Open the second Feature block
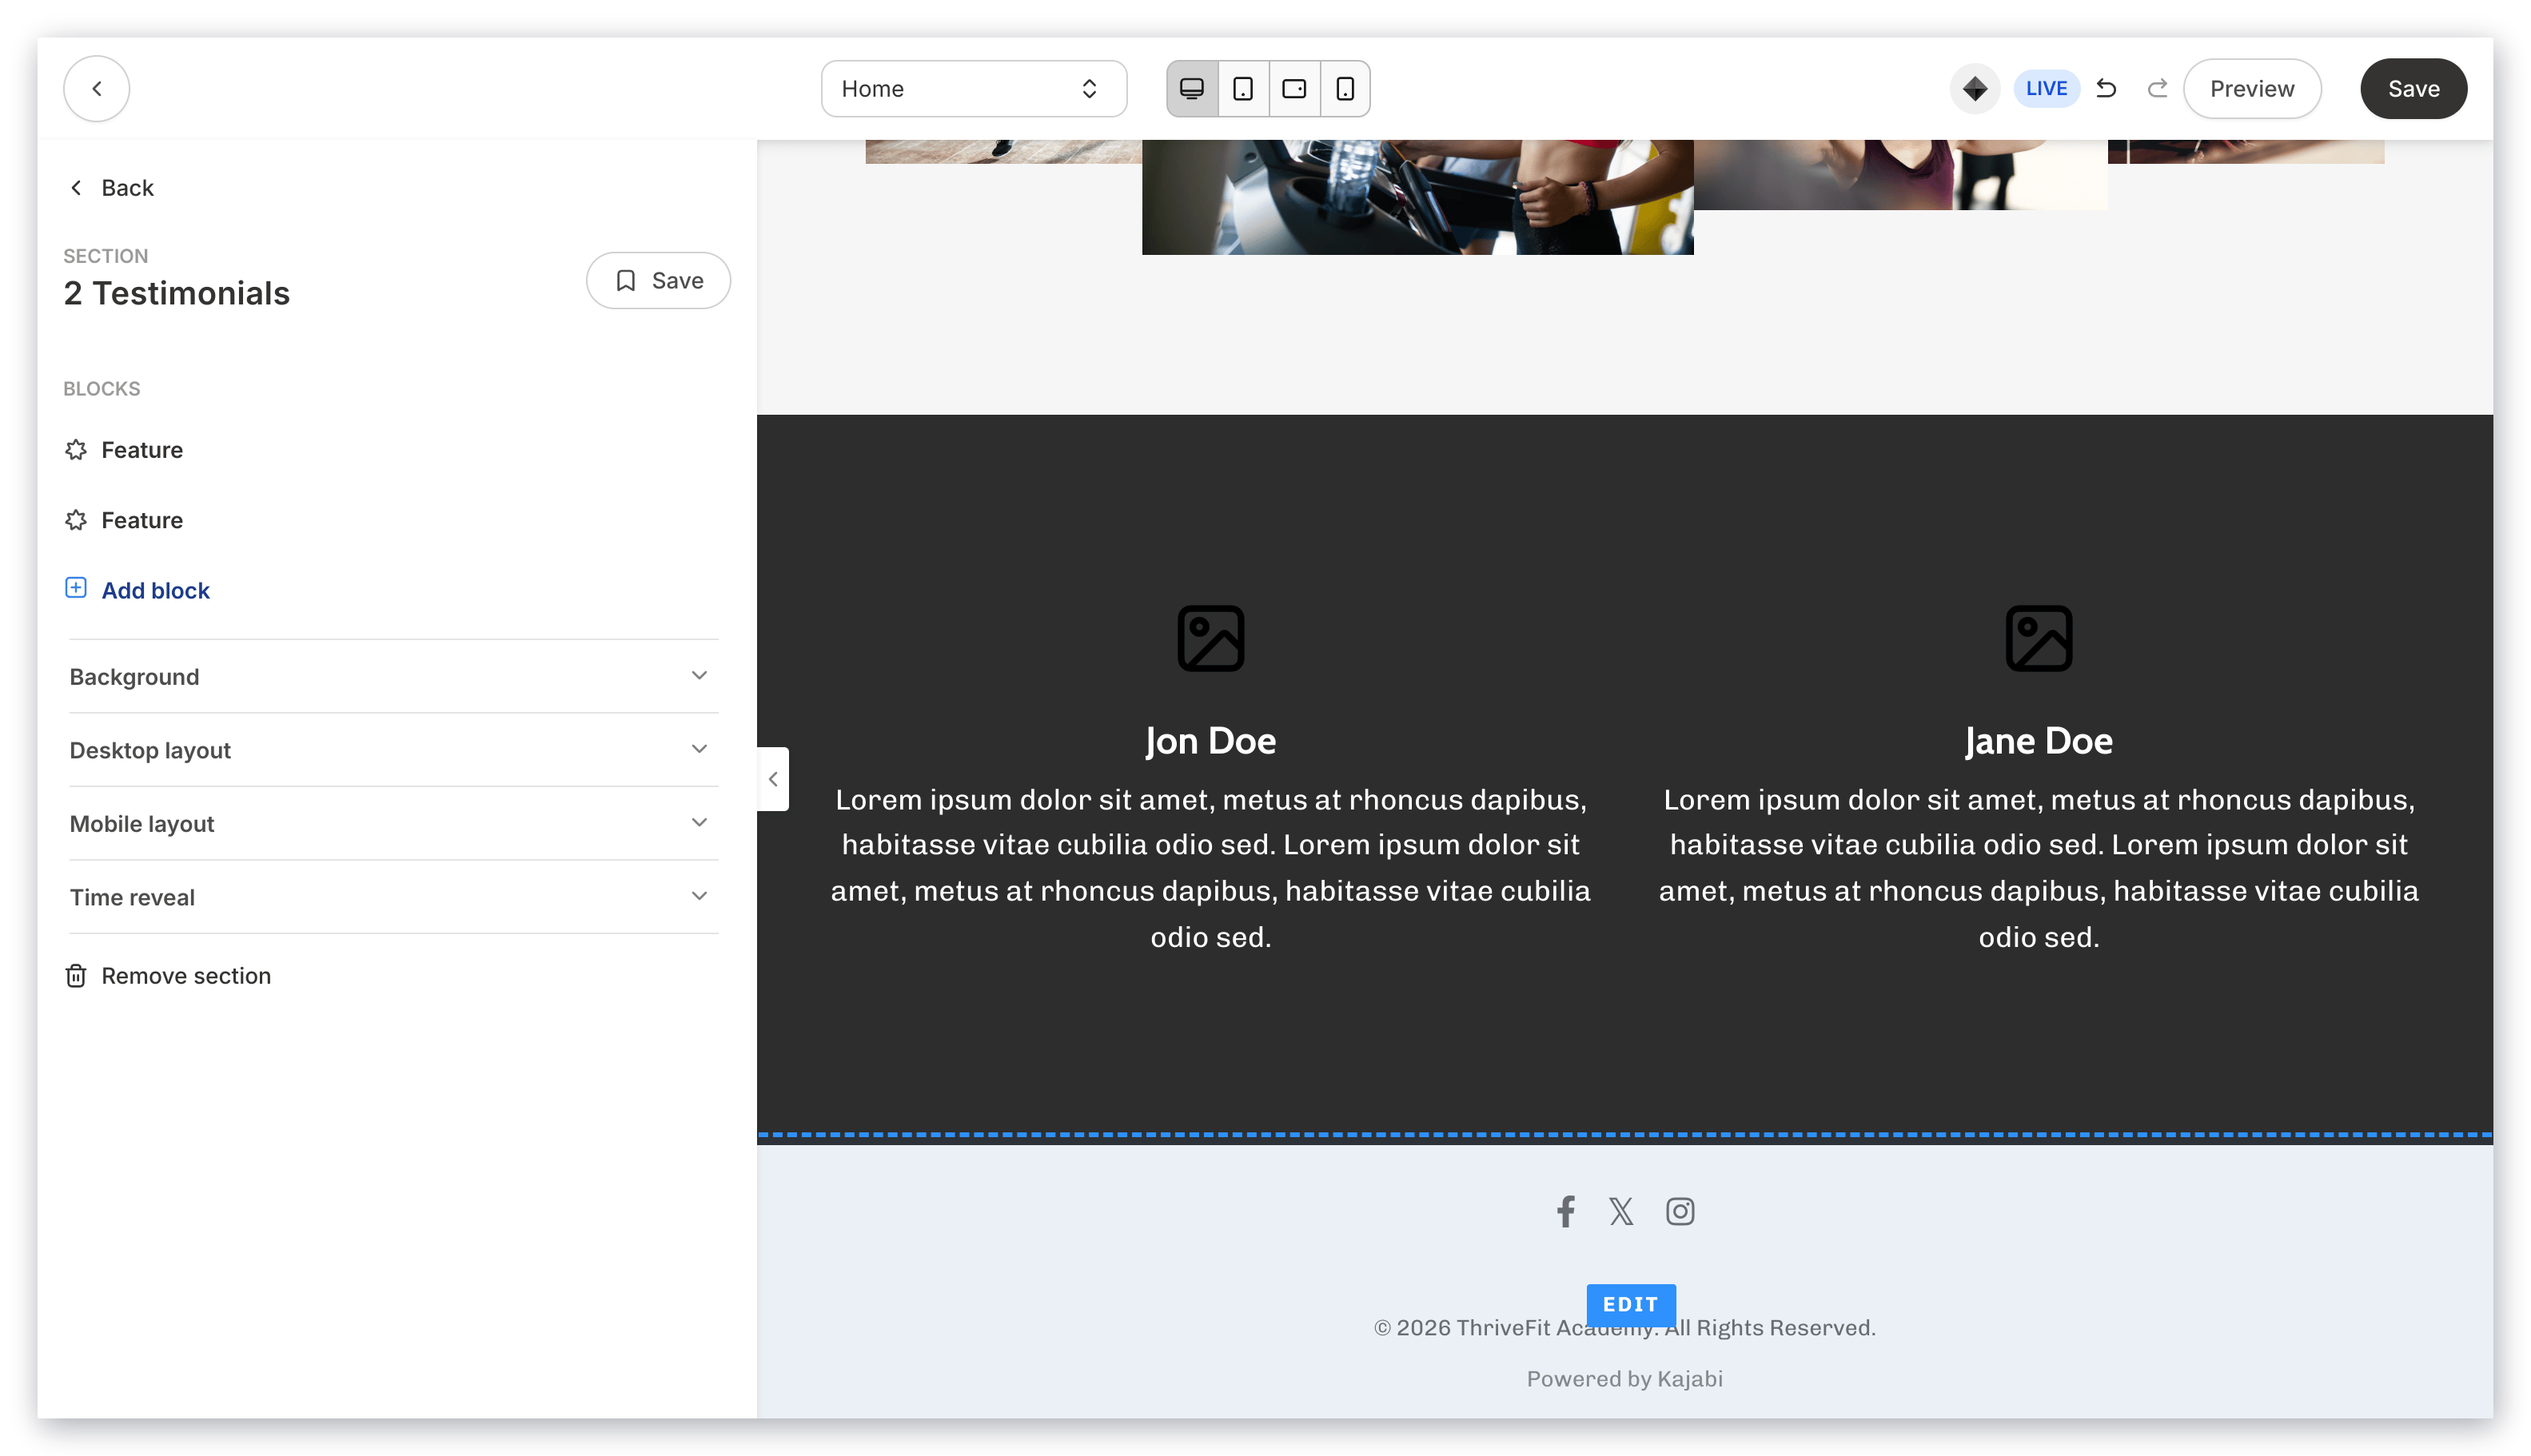Screen dimensions: 2531x1456 pos(142,520)
